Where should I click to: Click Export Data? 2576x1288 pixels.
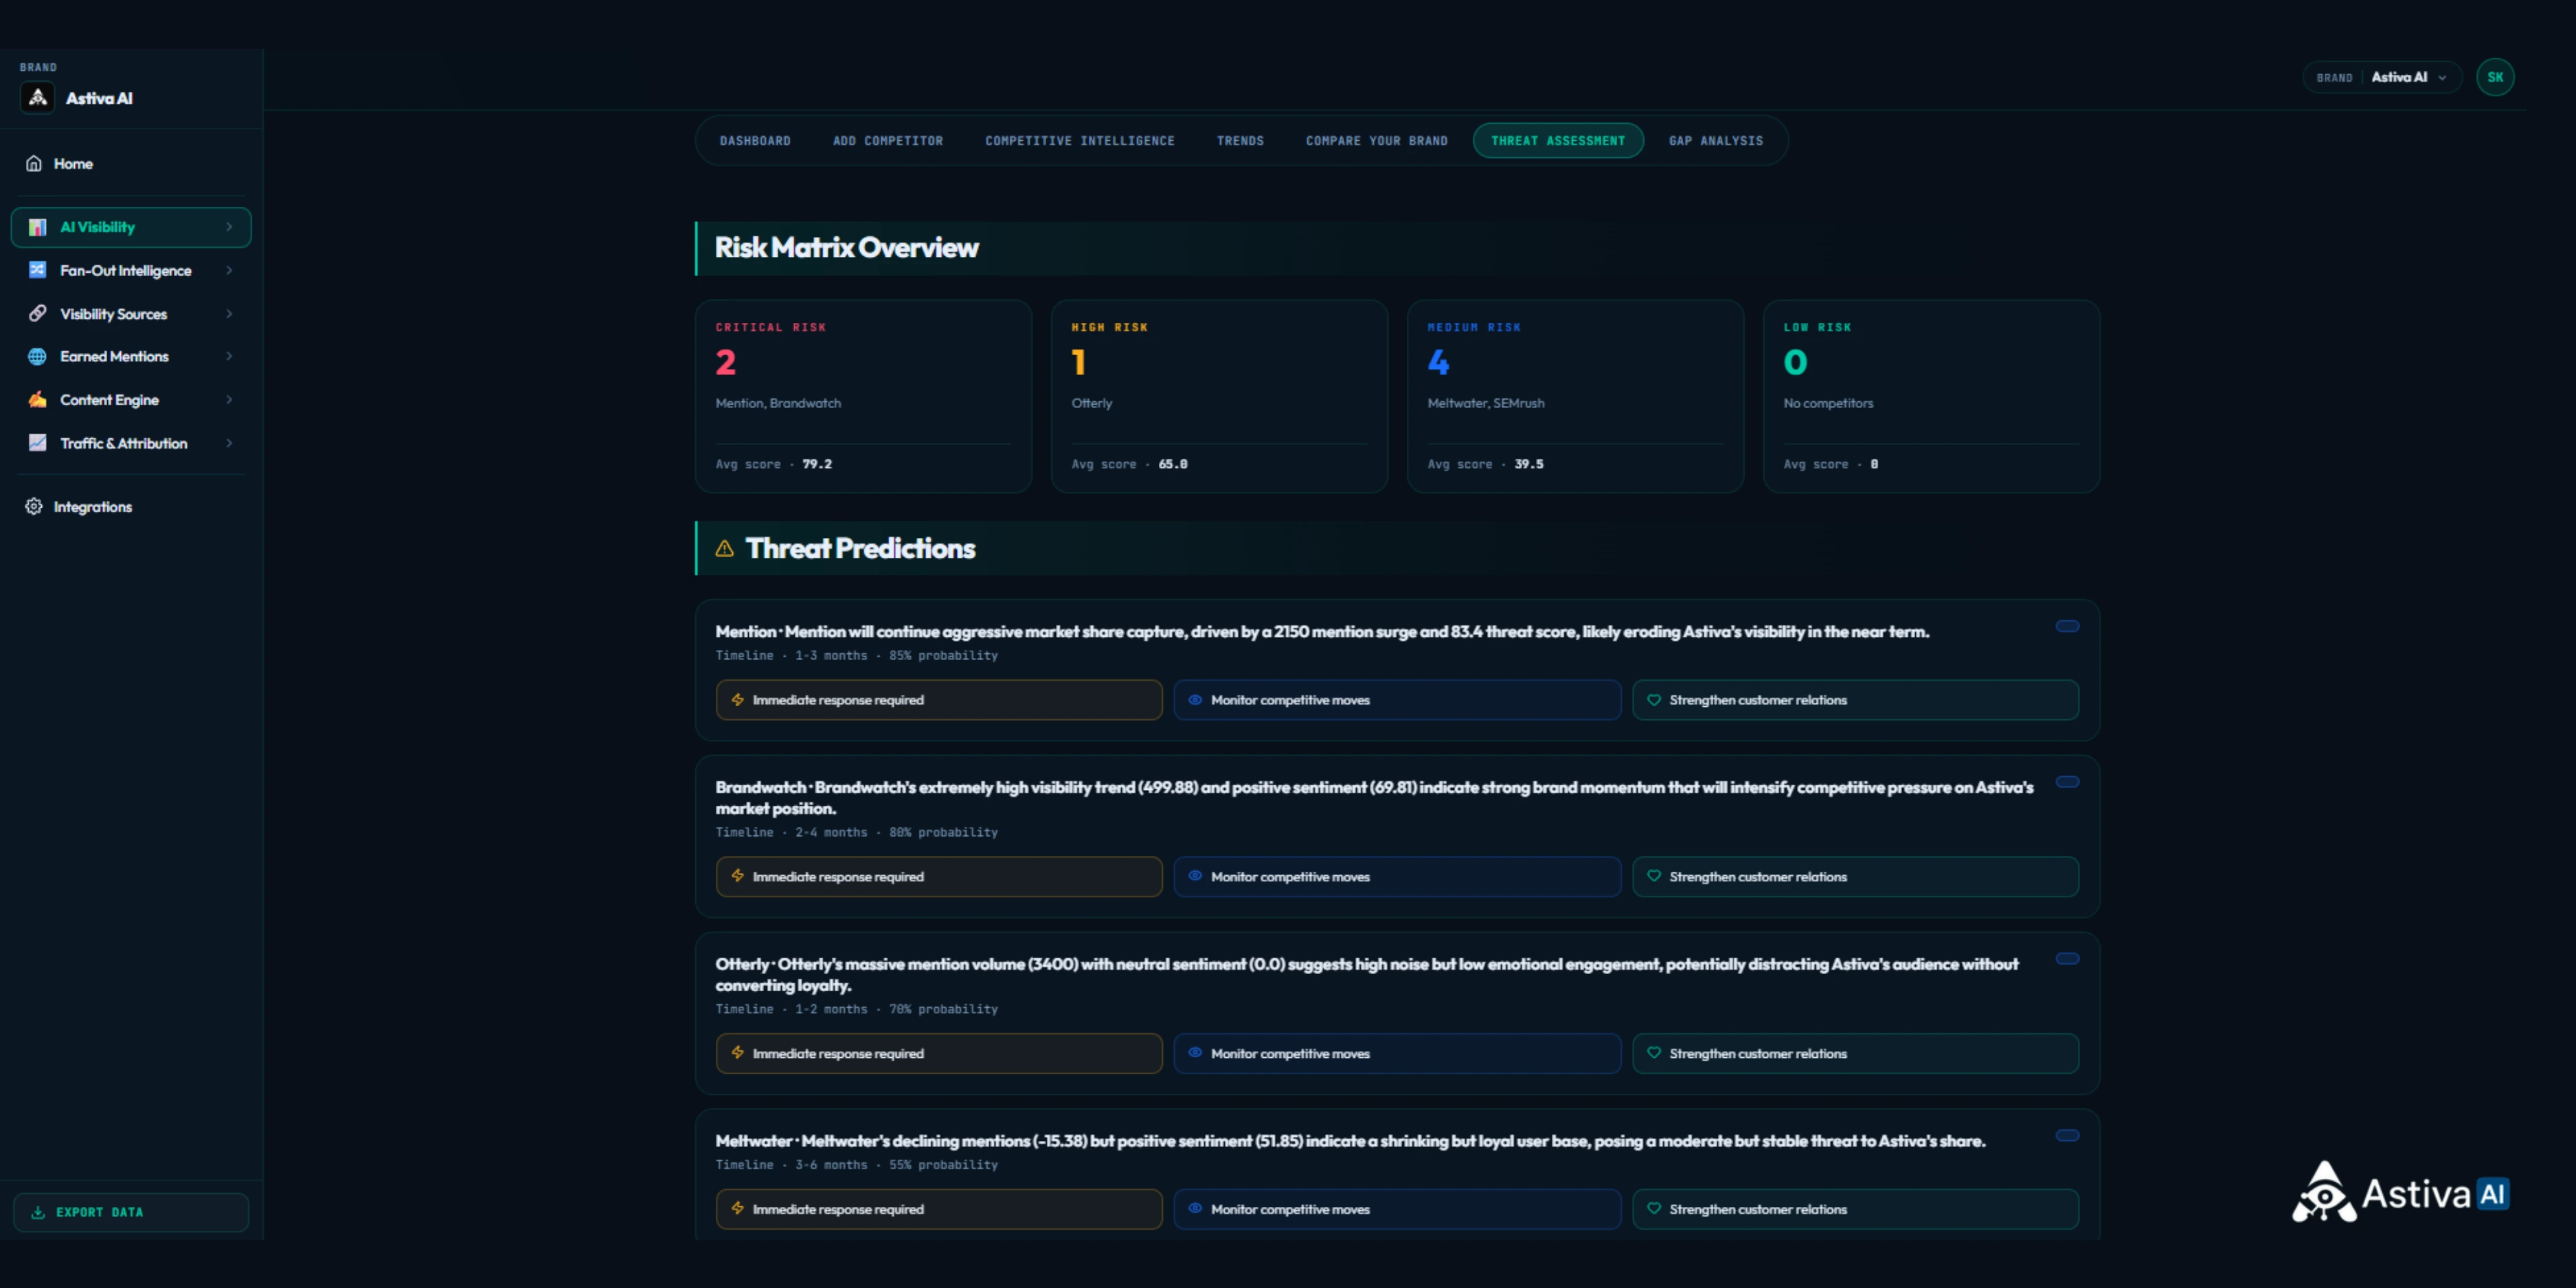[x=131, y=1212]
